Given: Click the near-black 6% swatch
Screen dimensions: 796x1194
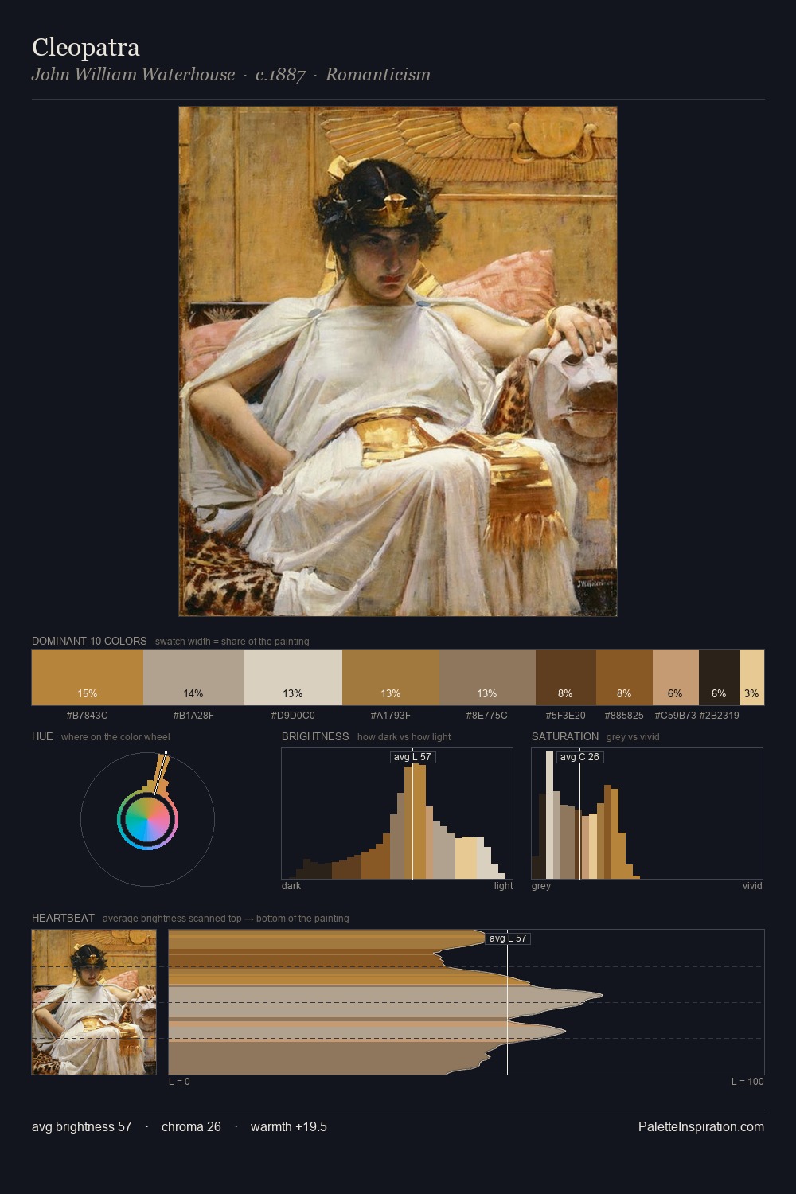Looking at the screenshot, I should coord(720,677).
